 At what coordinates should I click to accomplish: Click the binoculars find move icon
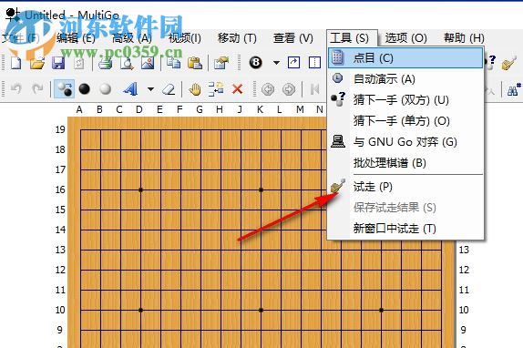(514, 89)
